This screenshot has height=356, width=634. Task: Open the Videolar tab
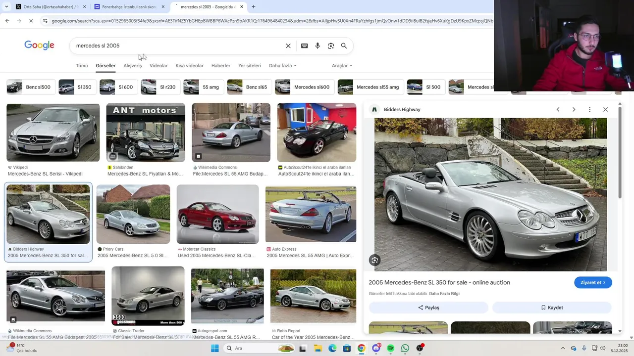[x=158, y=65]
